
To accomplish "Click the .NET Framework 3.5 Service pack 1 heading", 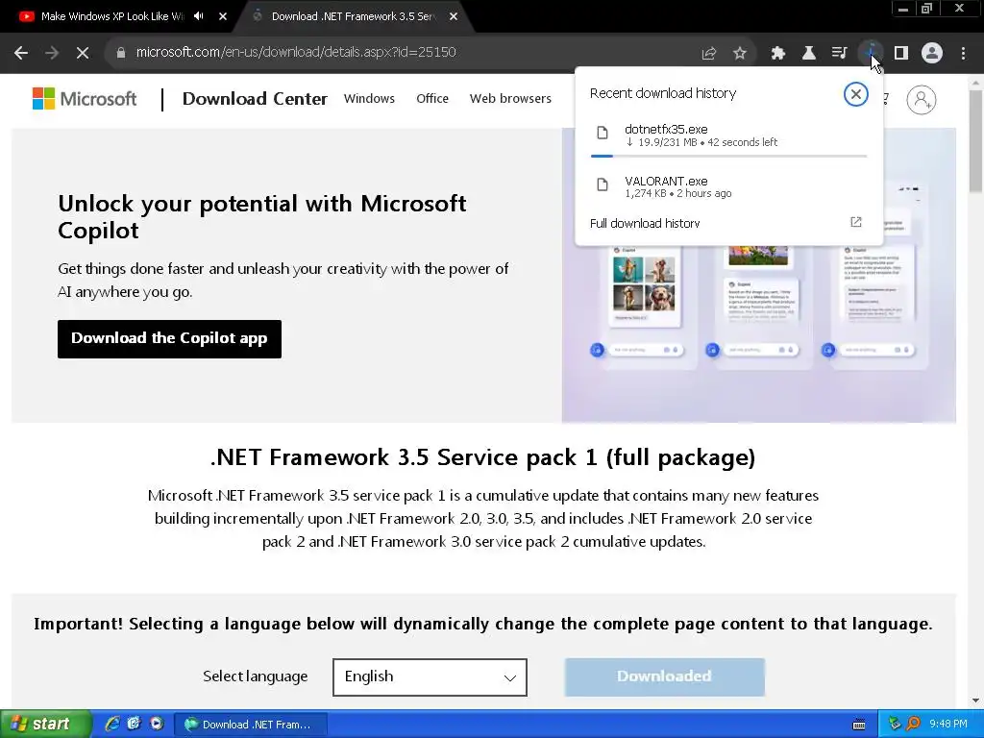I will (482, 457).
